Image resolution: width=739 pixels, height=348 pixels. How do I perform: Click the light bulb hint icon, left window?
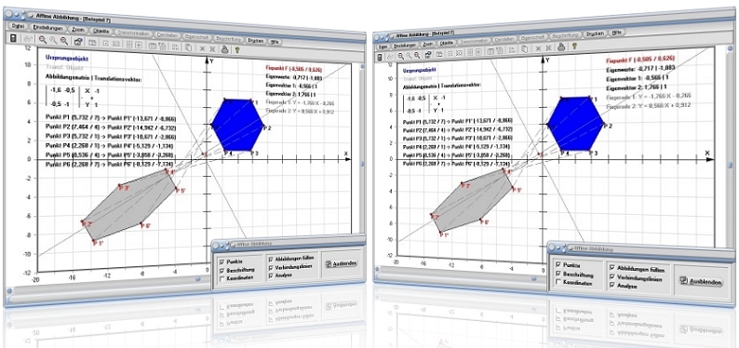[236, 48]
